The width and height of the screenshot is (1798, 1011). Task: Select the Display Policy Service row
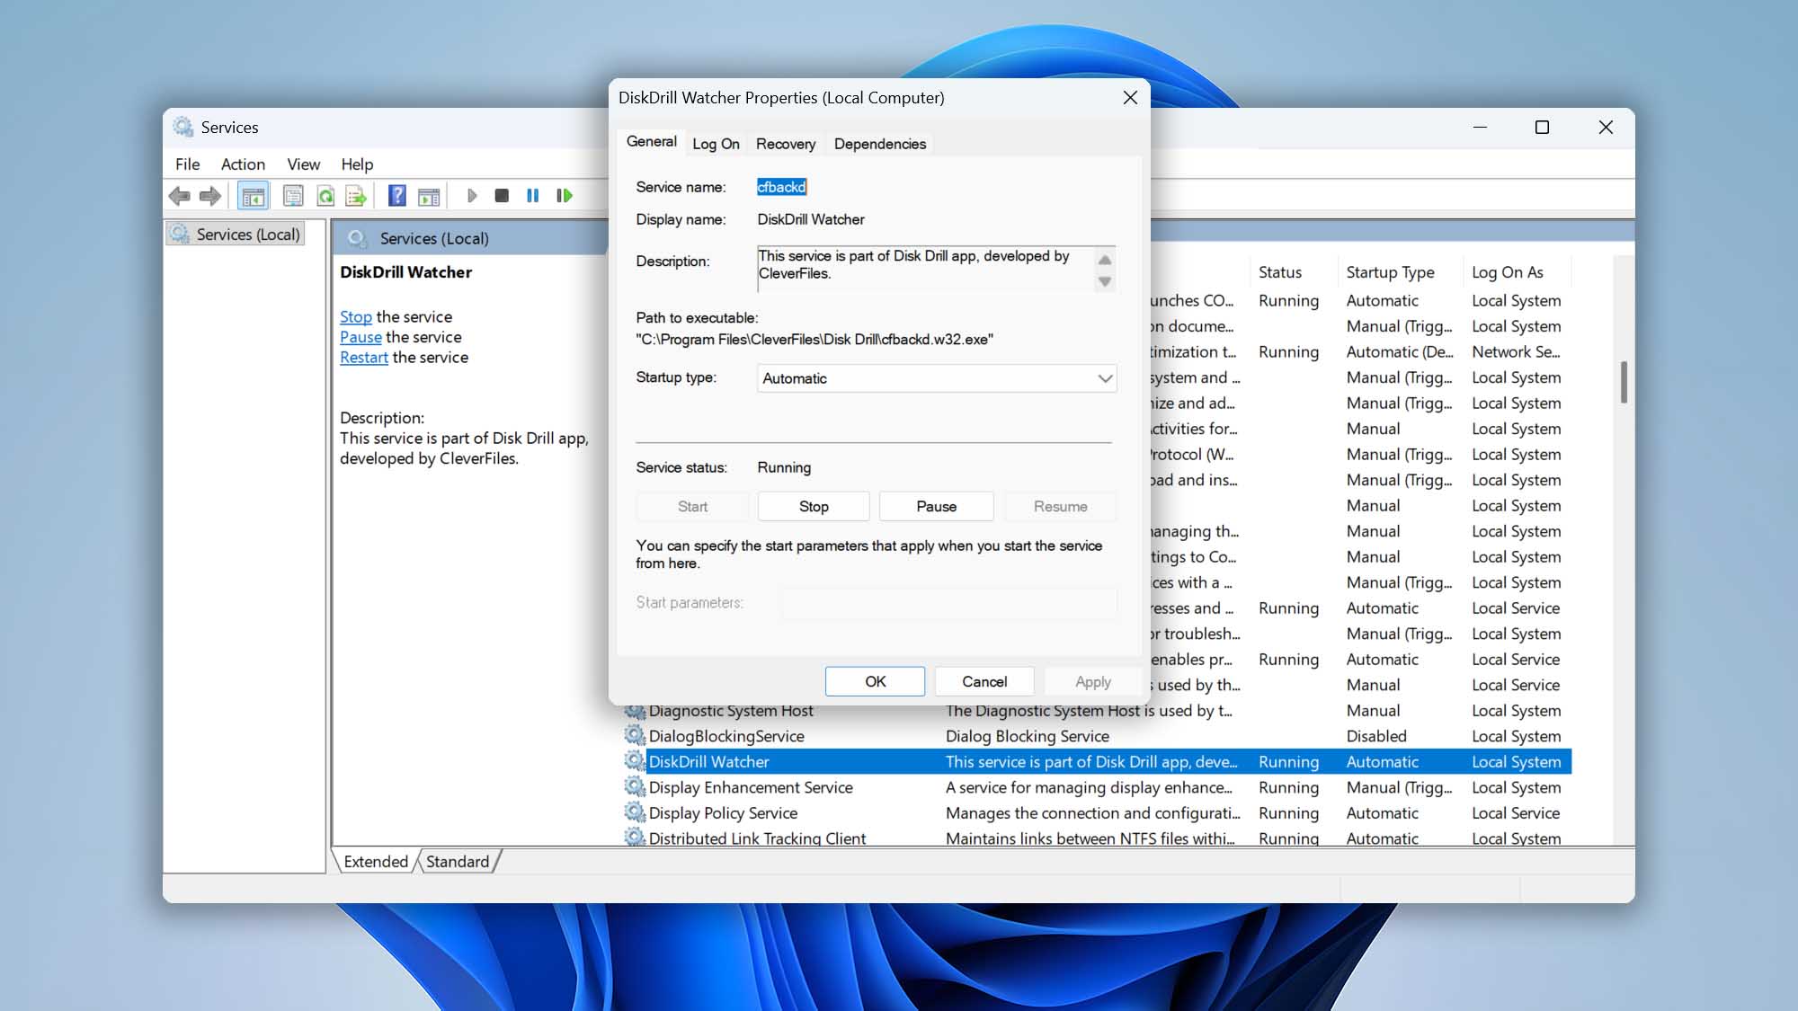1096,812
